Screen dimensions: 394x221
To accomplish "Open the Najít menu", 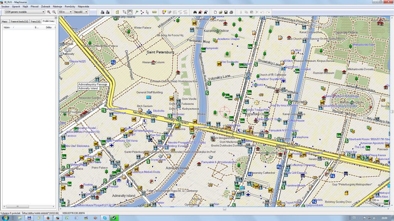I will point(25,7).
